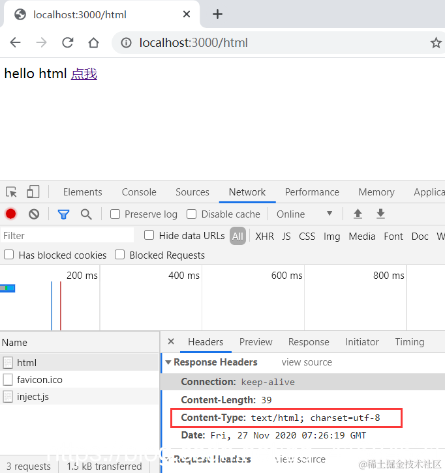445x473 pixels.
Task: Enable Disable cache checkbox
Action: [x=192, y=214]
